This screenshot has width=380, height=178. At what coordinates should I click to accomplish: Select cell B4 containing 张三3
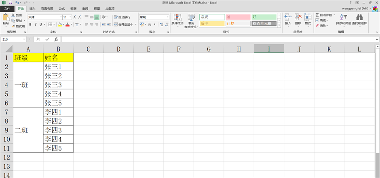coord(58,85)
